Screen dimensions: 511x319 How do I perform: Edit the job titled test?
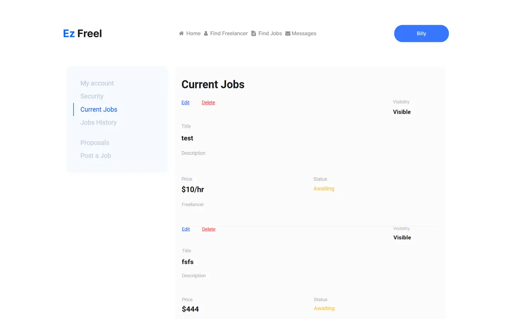tap(186, 103)
